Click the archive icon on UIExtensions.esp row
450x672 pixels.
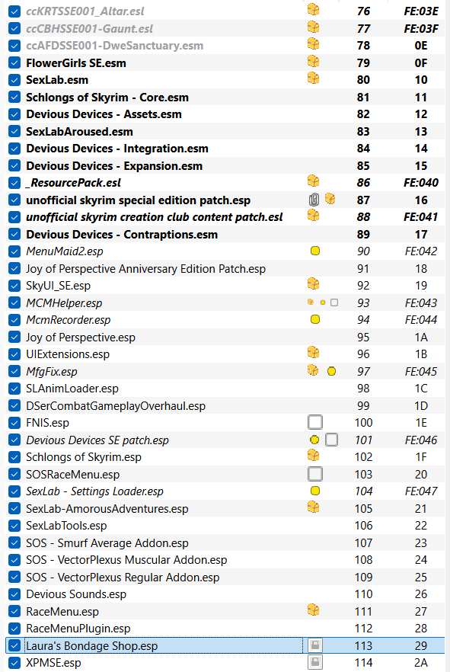click(314, 353)
